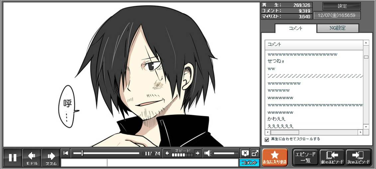Jump to the first page icon

(66, 153)
